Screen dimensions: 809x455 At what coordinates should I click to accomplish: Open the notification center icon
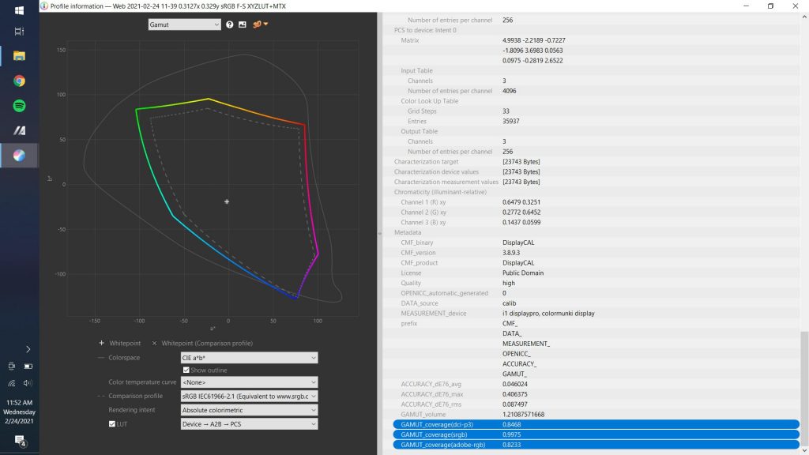20,440
